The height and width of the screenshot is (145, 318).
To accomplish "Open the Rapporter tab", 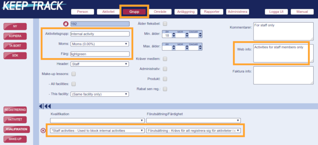I will coord(212,12).
